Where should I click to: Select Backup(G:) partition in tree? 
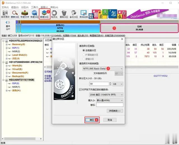coord(18,76)
